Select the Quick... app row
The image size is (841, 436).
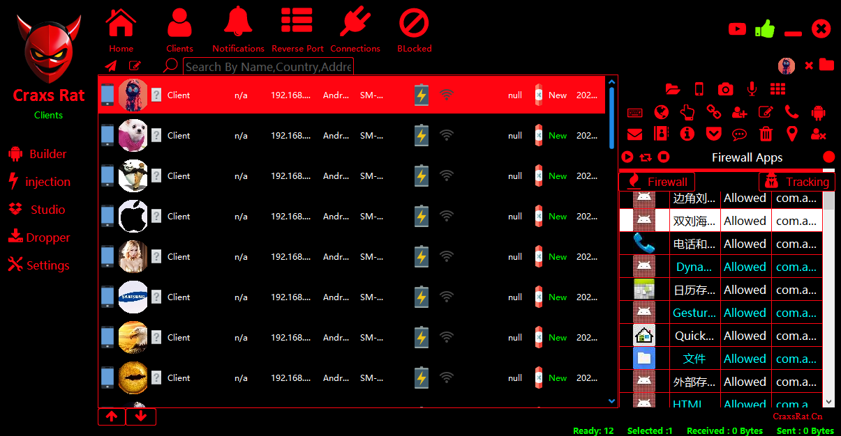[x=721, y=336]
